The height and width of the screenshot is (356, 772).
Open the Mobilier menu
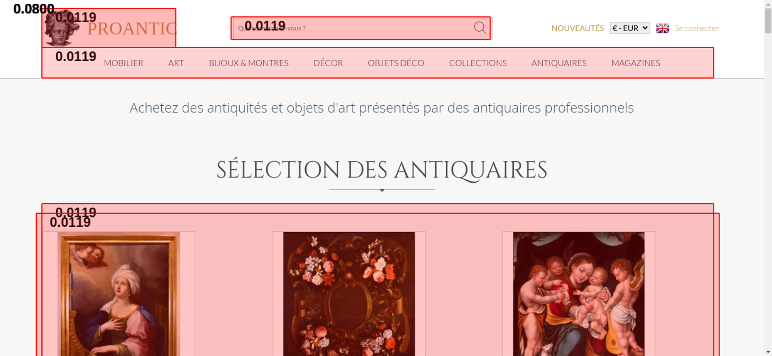[124, 63]
